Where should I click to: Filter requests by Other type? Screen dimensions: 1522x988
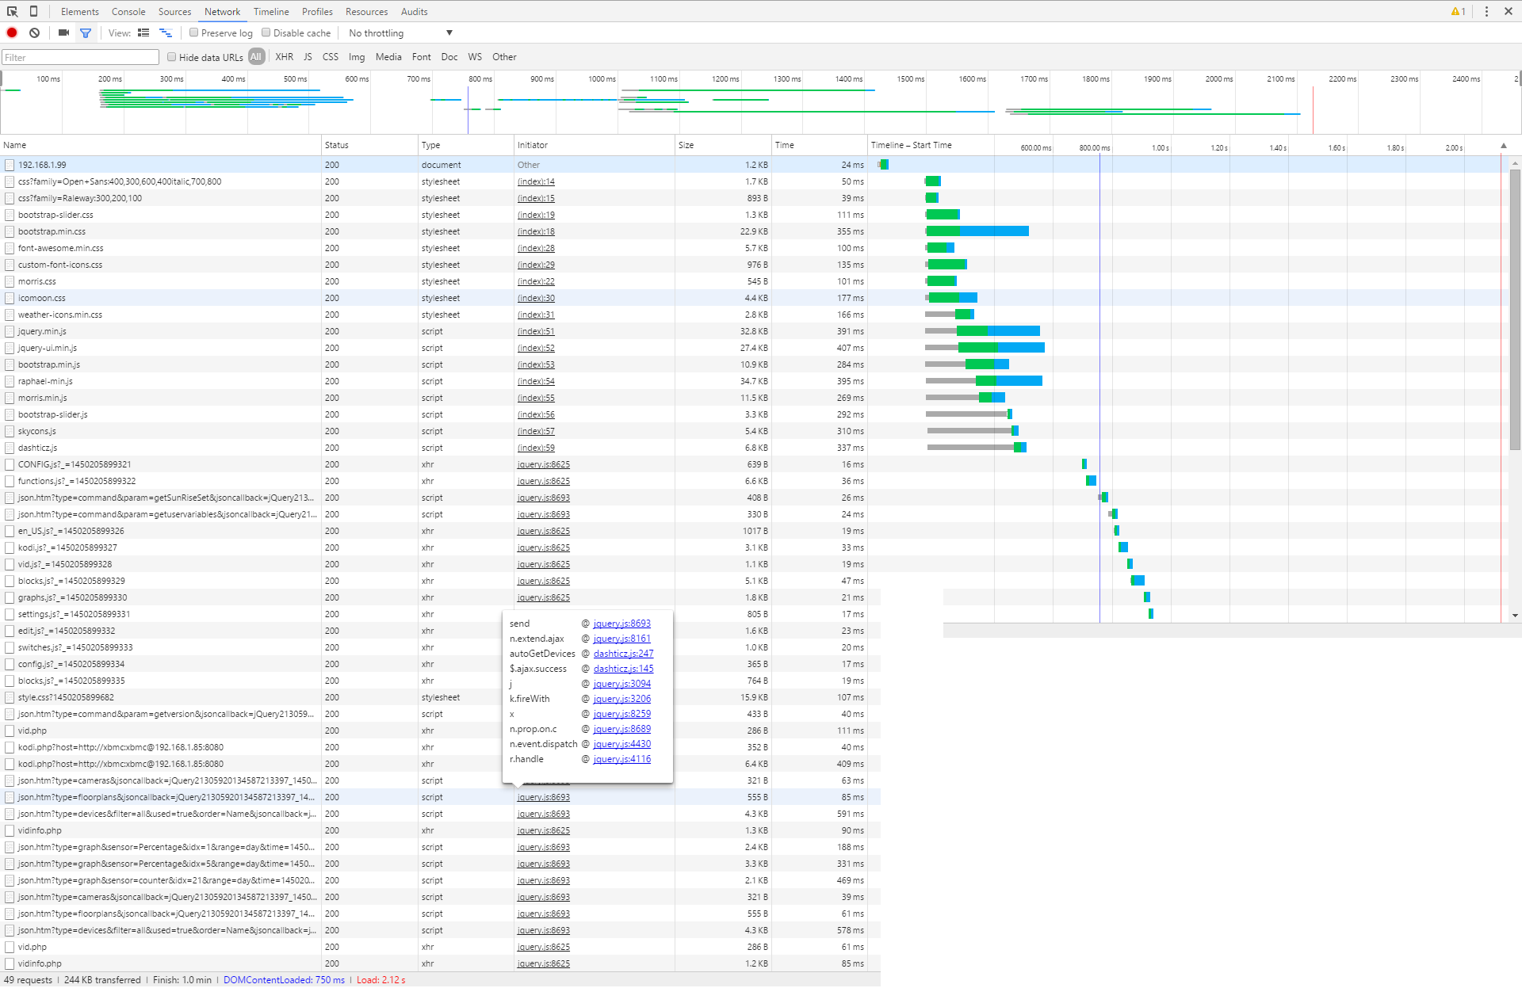tap(504, 57)
